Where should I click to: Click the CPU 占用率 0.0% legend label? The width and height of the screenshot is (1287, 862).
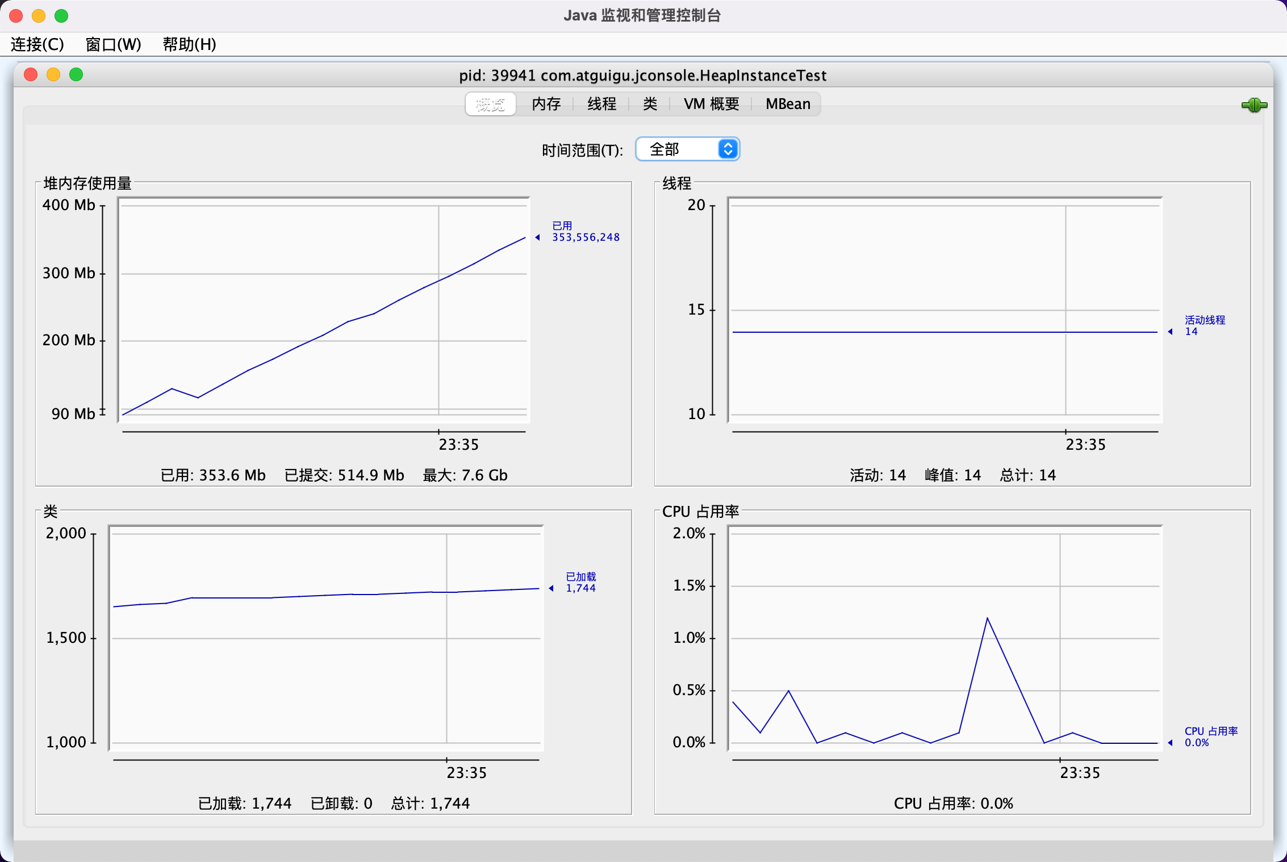pos(1211,737)
